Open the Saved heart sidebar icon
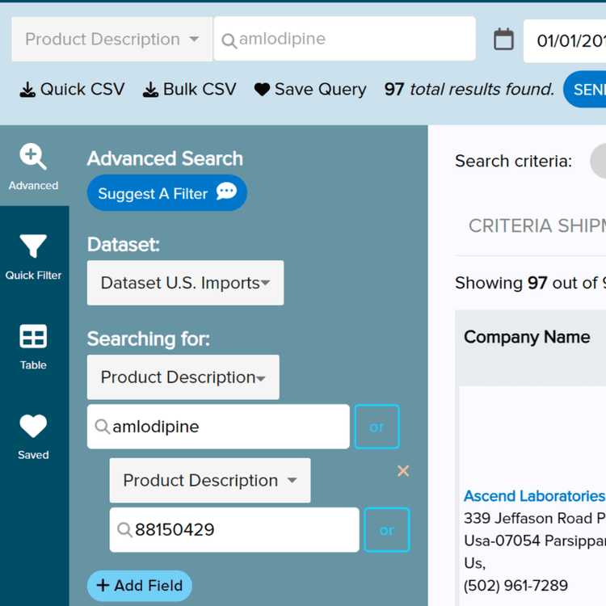This screenshot has width=606, height=606. tap(34, 436)
